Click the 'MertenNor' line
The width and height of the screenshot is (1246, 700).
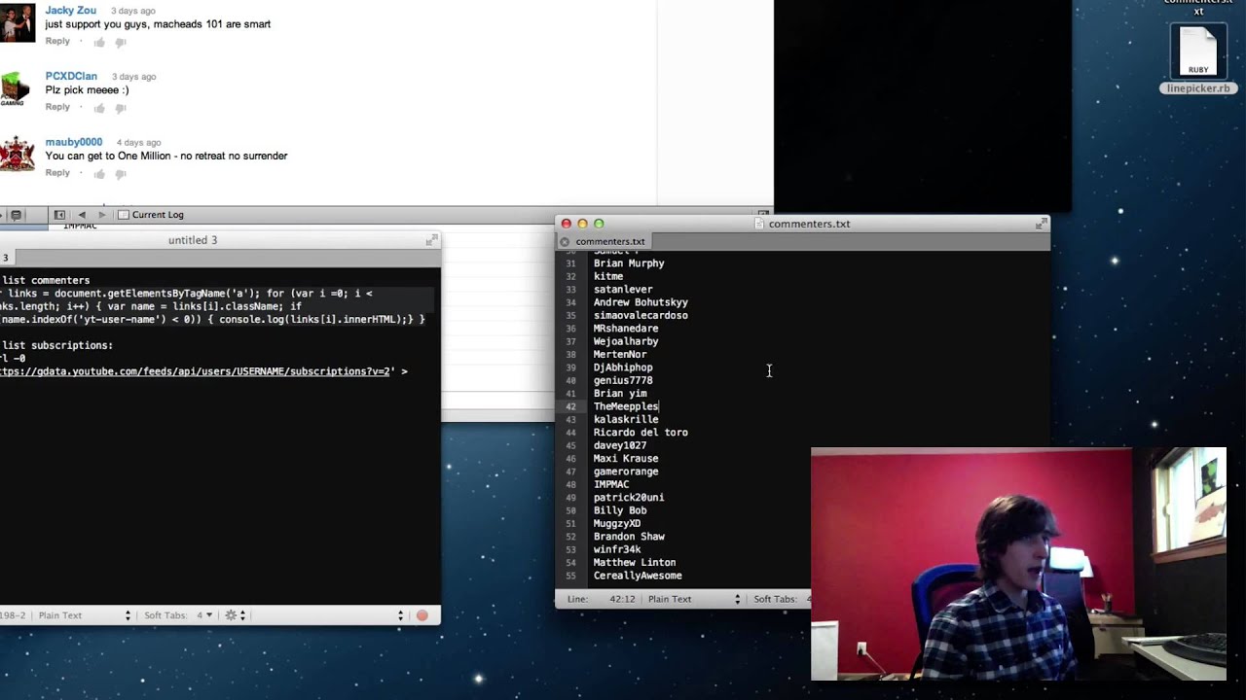point(620,355)
